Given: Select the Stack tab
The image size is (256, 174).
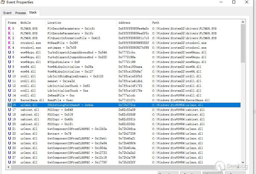Looking at the screenshot, I should click(33, 12).
